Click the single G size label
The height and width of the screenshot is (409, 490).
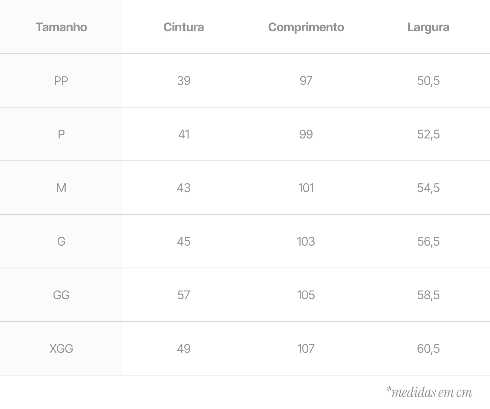point(61,242)
